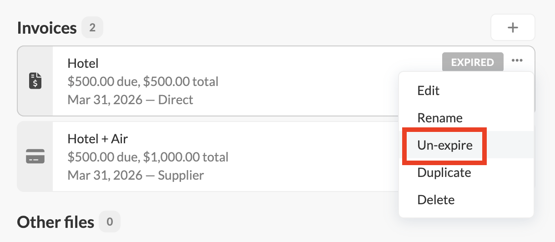The height and width of the screenshot is (242, 555).
Task: Choose Edit from the context menu
Action: [428, 91]
